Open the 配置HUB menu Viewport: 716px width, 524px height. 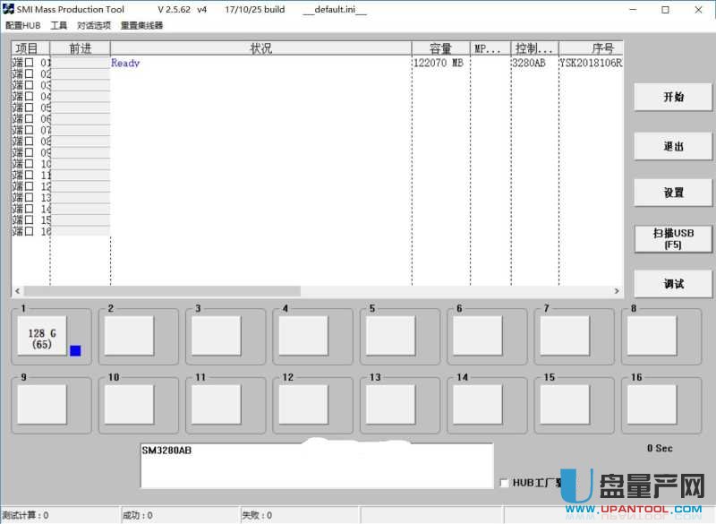(x=23, y=26)
